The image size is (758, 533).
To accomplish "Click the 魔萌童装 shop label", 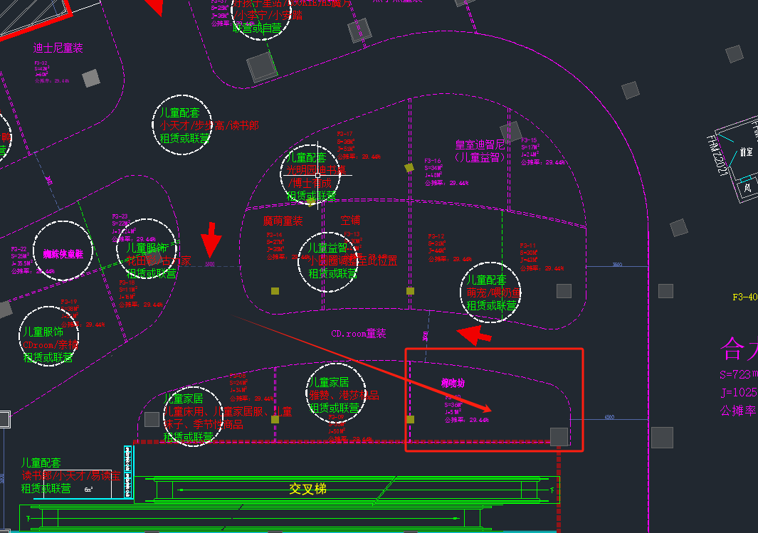I will tap(283, 221).
